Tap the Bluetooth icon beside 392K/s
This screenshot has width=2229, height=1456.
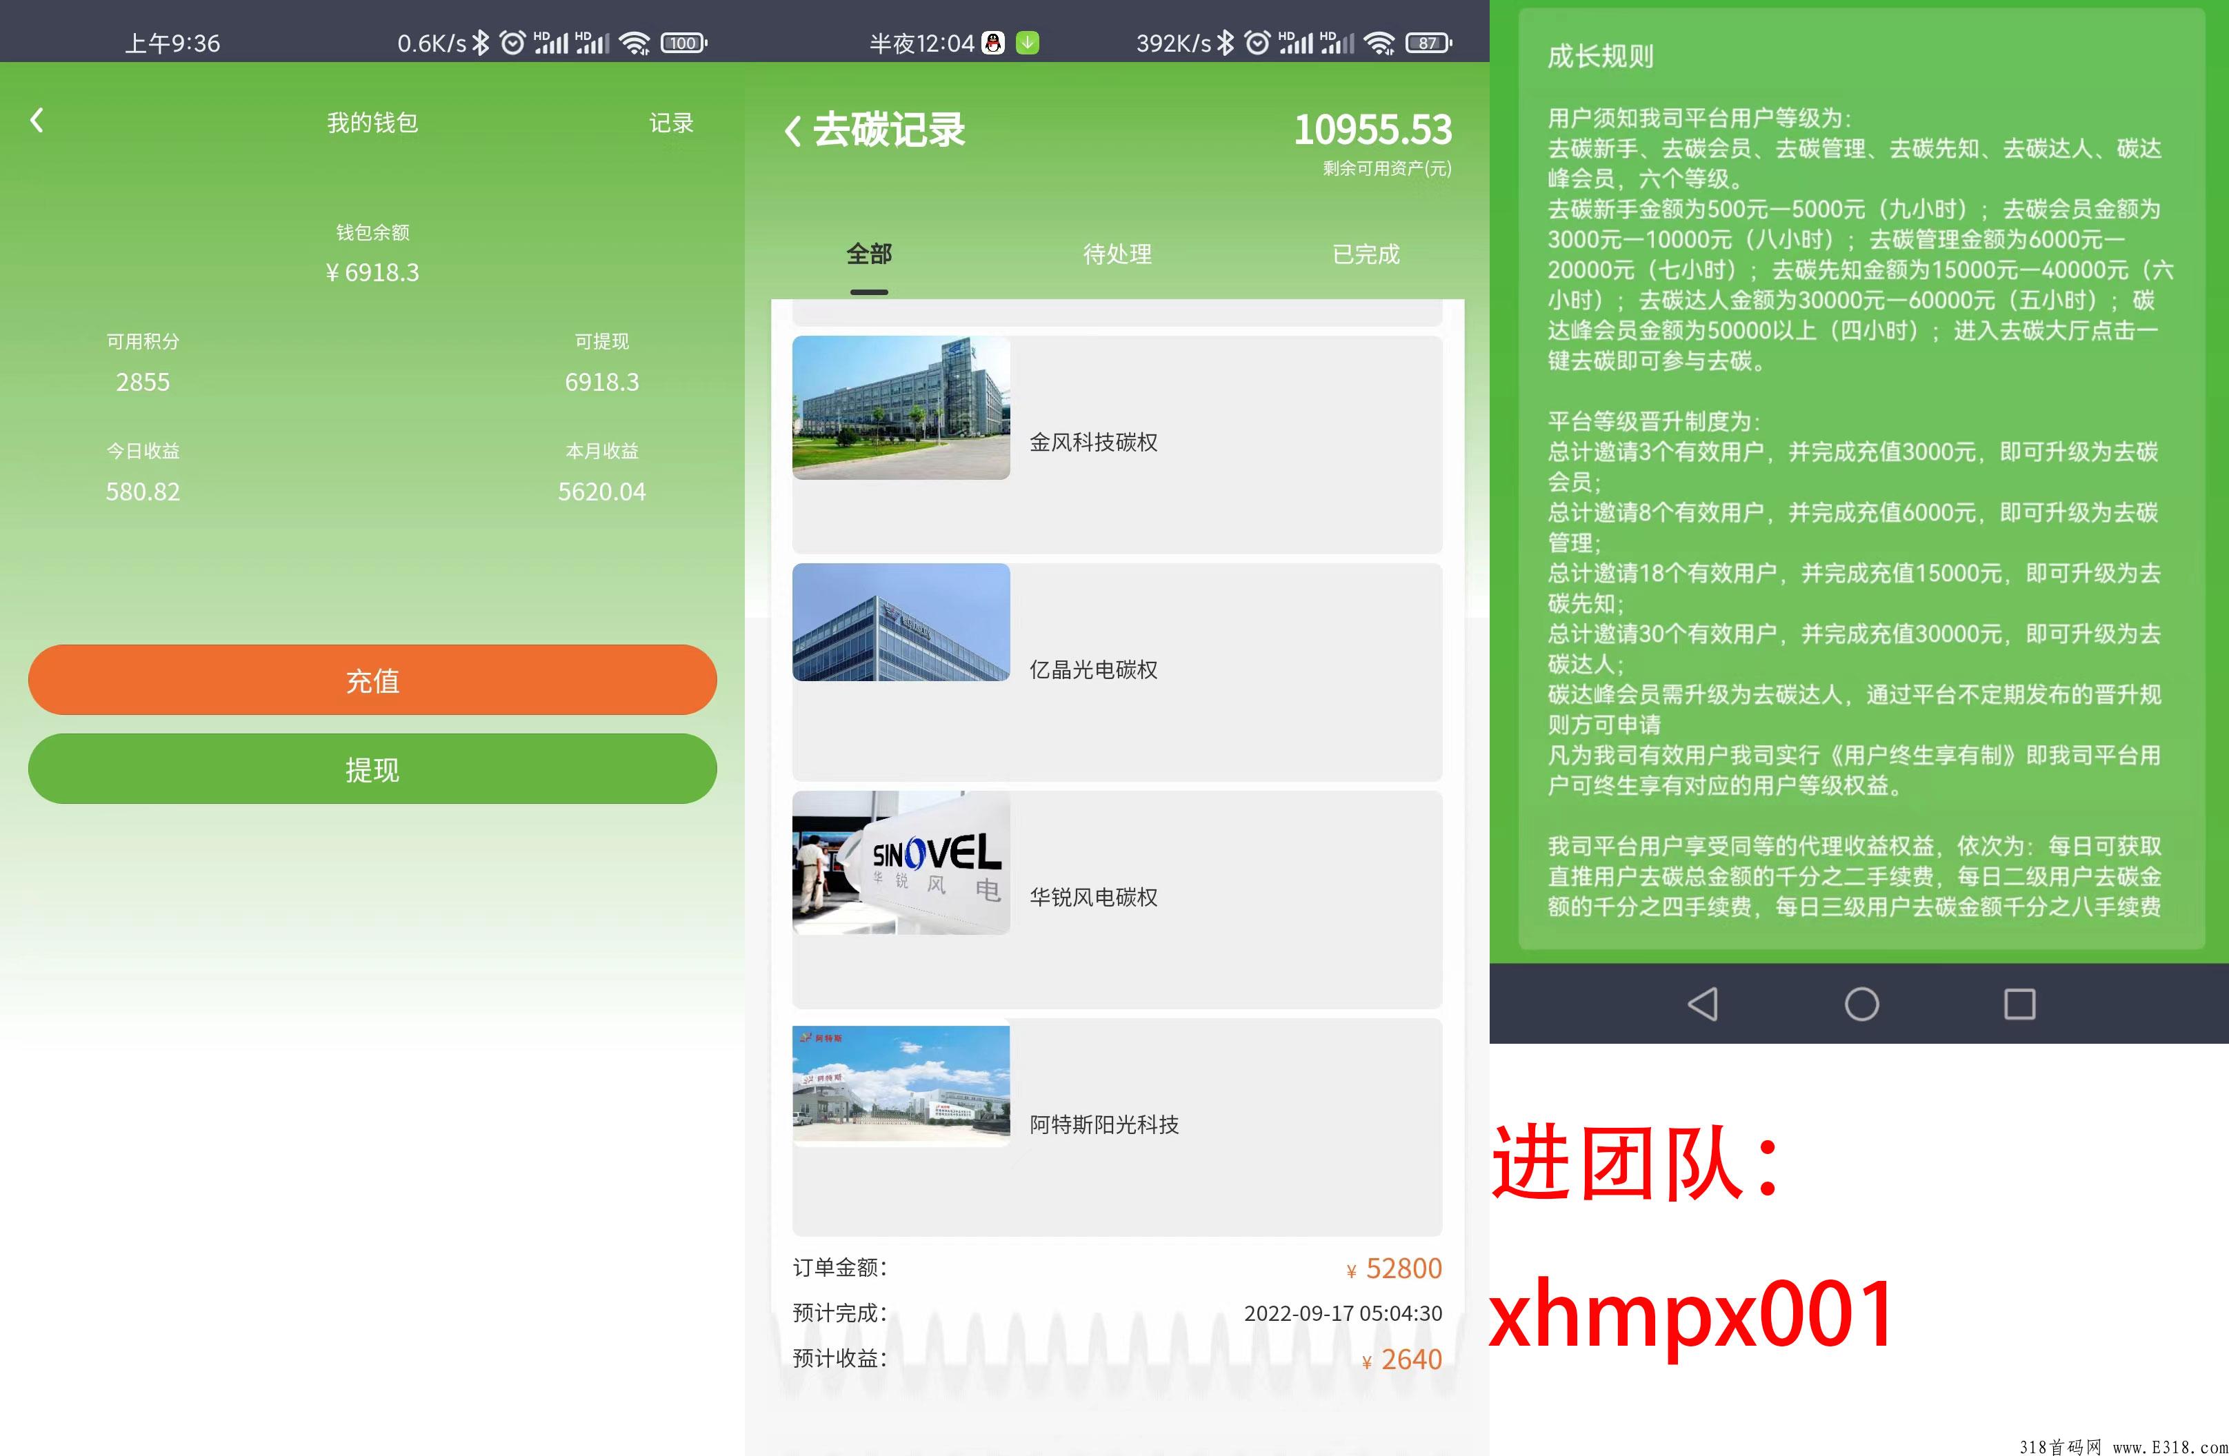[x=1225, y=42]
